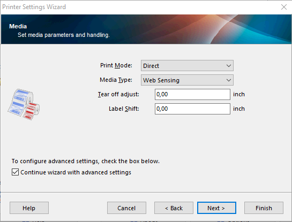Proceed with the Next > button
This screenshot has width=292, height=222.
tap(216, 208)
